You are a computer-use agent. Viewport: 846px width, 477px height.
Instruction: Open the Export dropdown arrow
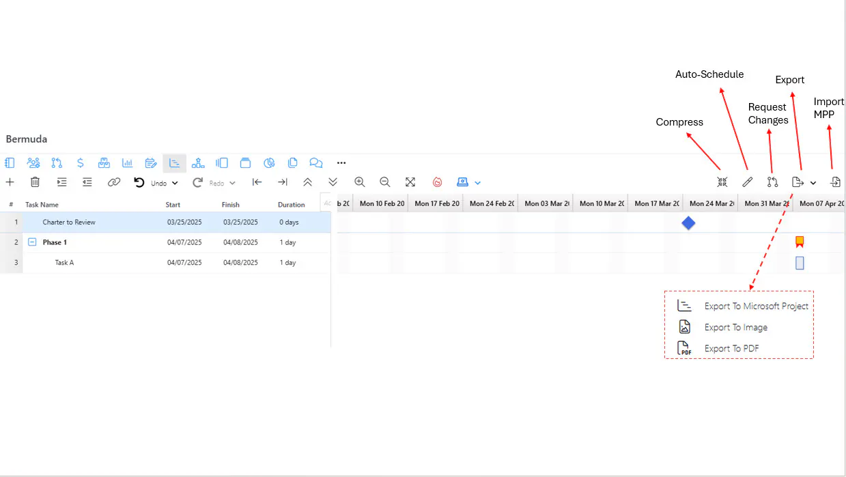pos(813,183)
